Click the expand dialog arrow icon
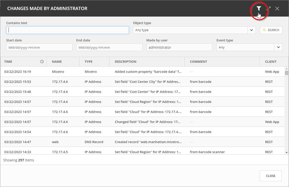The width and height of the screenshot is (289, 187). tap(269, 9)
